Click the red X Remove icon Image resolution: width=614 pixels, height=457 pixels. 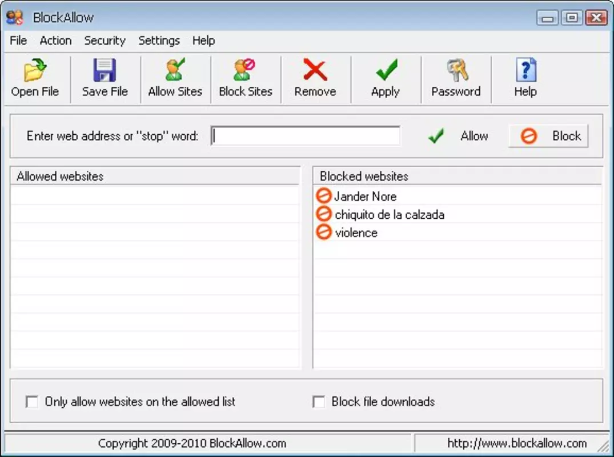pyautogui.click(x=315, y=70)
